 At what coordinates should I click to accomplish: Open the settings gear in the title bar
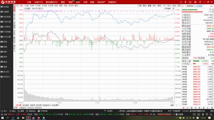click(200, 2)
